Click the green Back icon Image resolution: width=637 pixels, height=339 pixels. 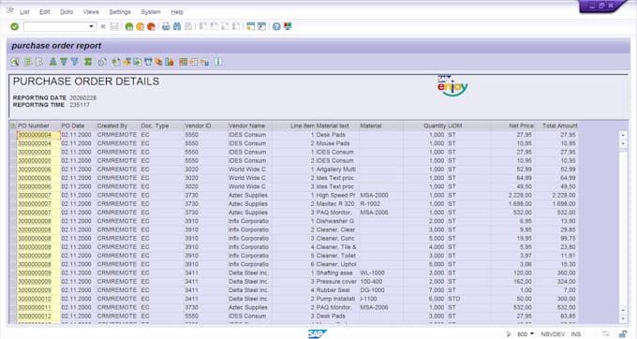pyautogui.click(x=129, y=26)
